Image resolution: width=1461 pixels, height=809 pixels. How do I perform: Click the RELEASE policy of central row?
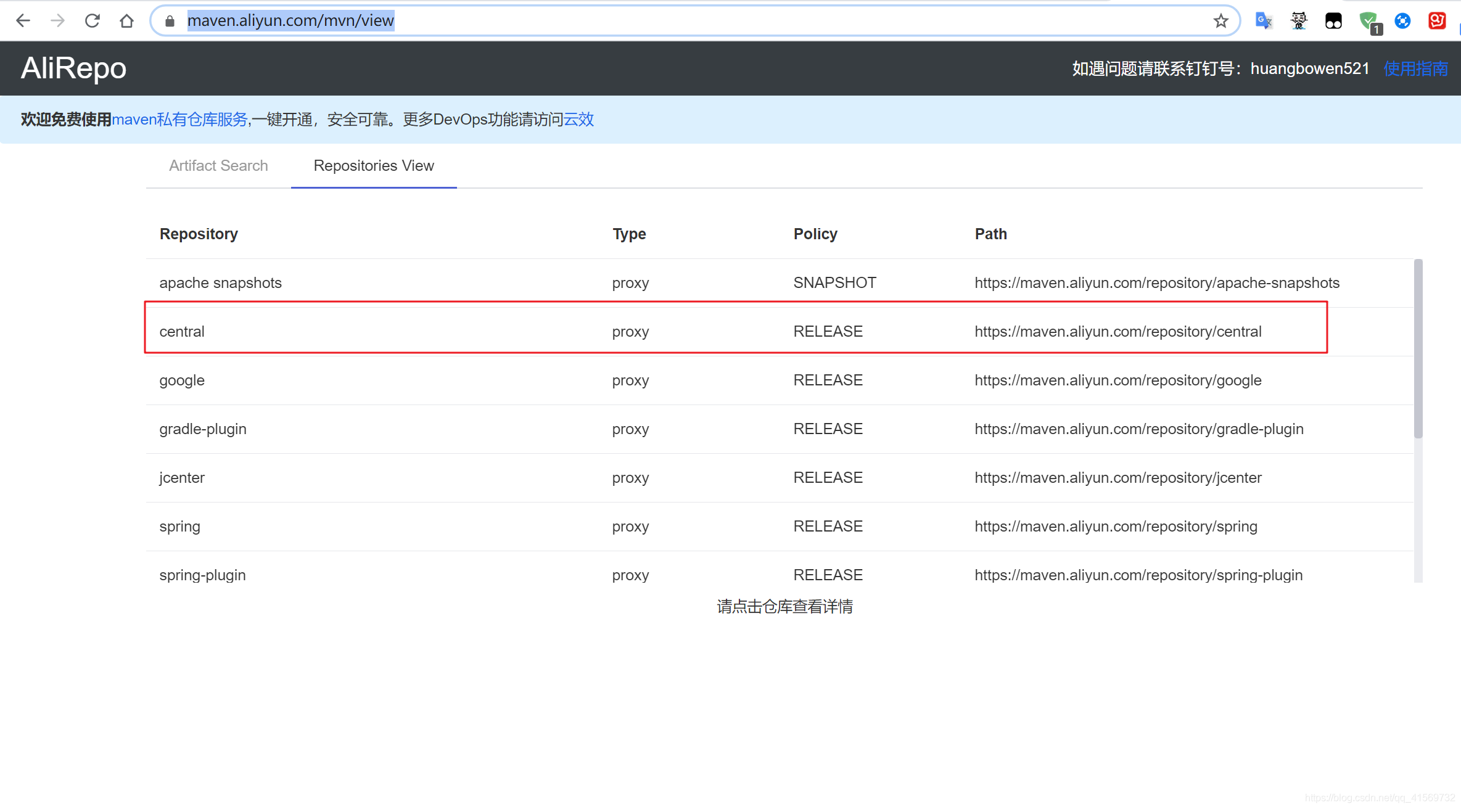coord(828,332)
